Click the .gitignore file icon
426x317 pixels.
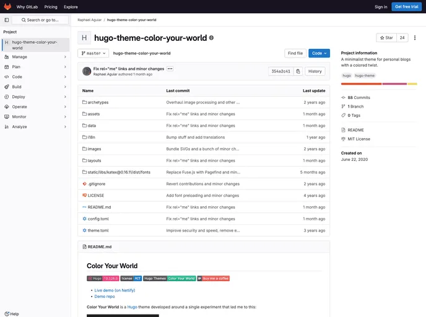click(x=84, y=184)
